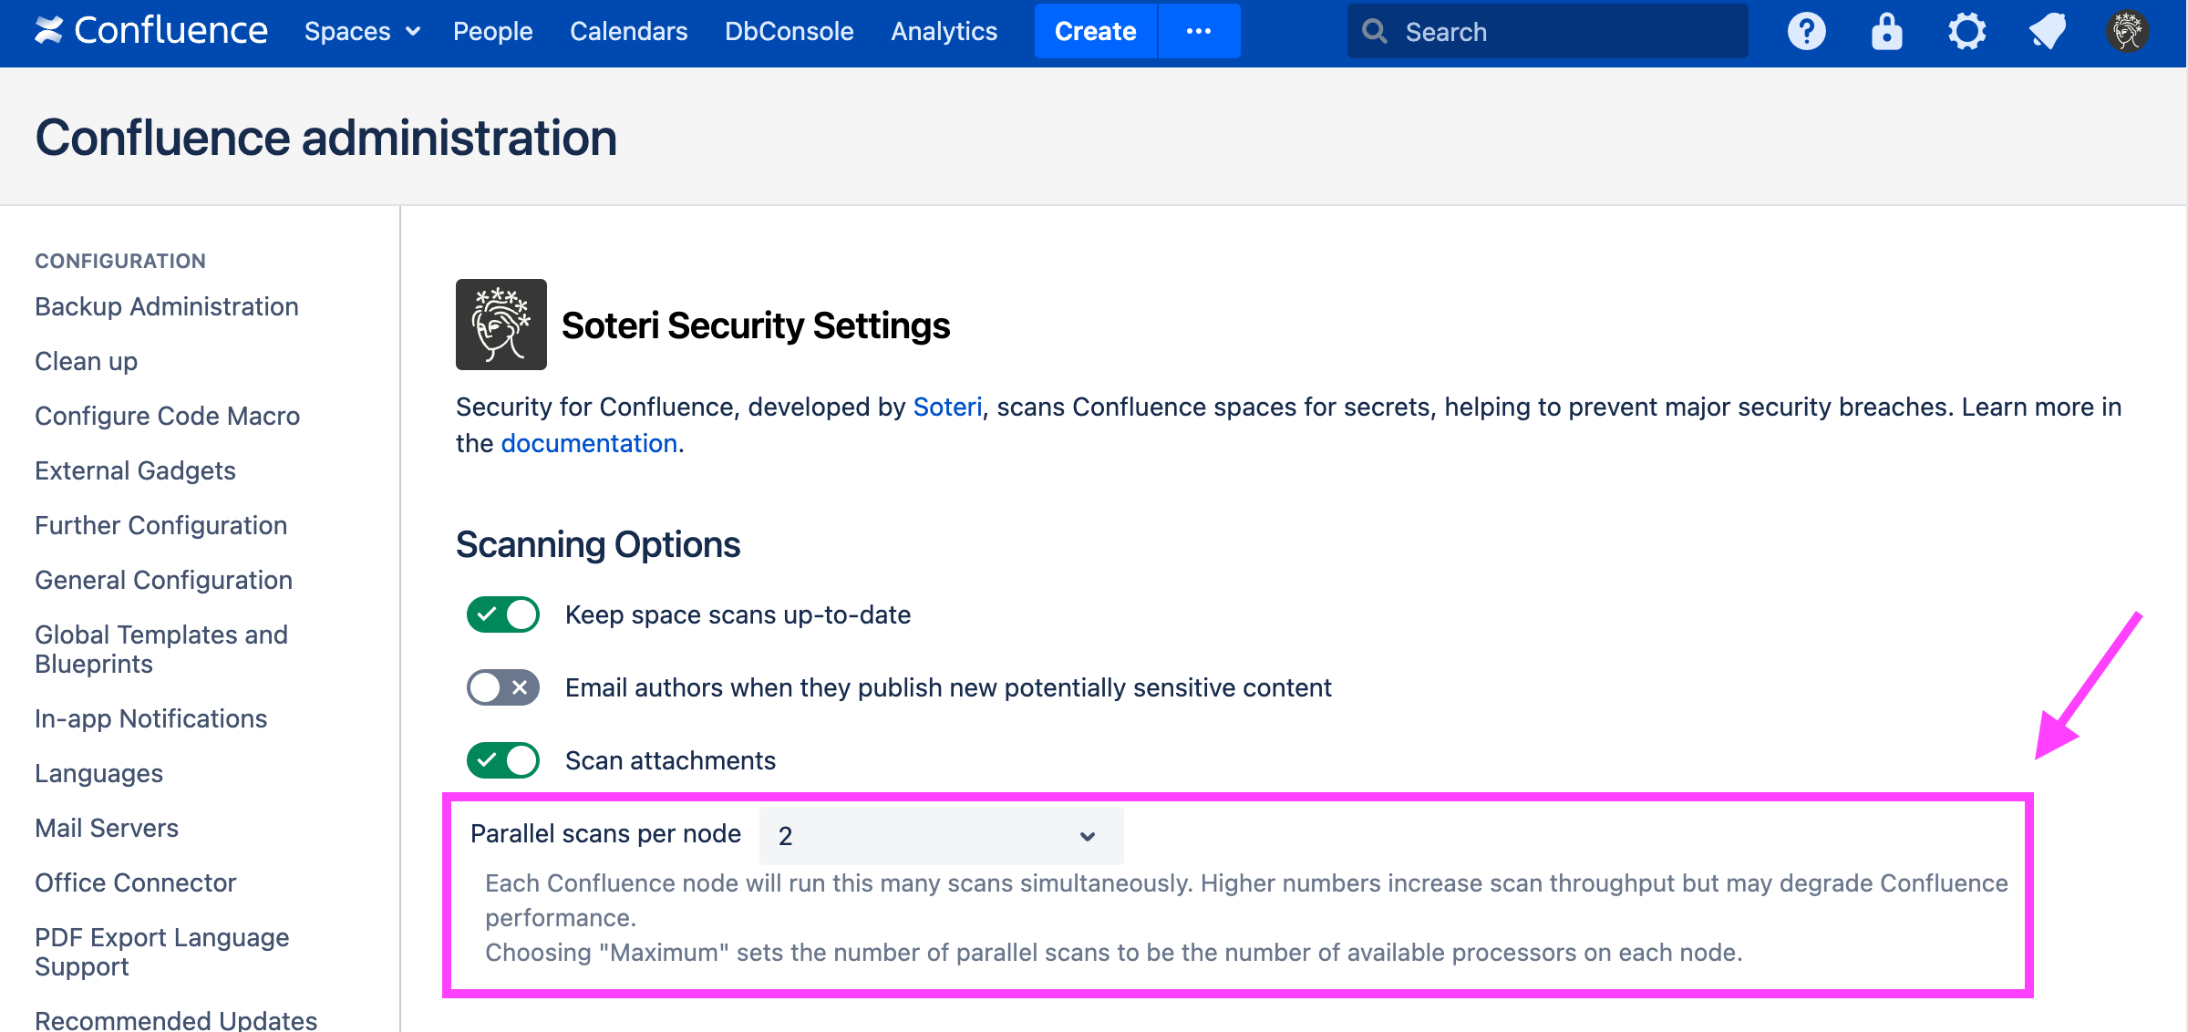Viewport: 2188px width, 1032px height.
Task: Open the Soteri hyperlink
Action: [947, 407]
